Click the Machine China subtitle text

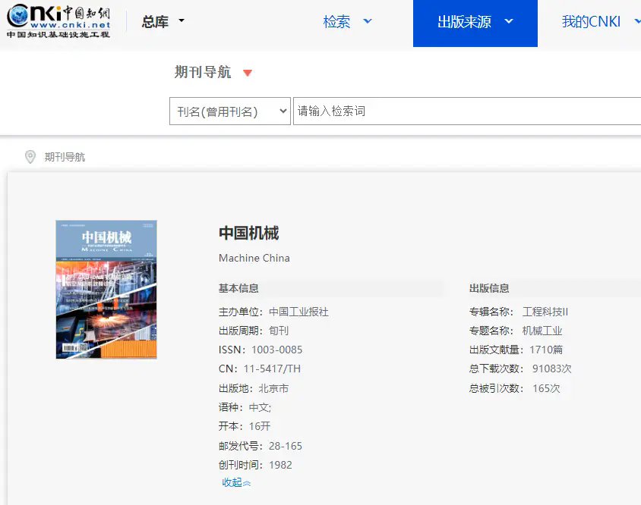click(254, 258)
